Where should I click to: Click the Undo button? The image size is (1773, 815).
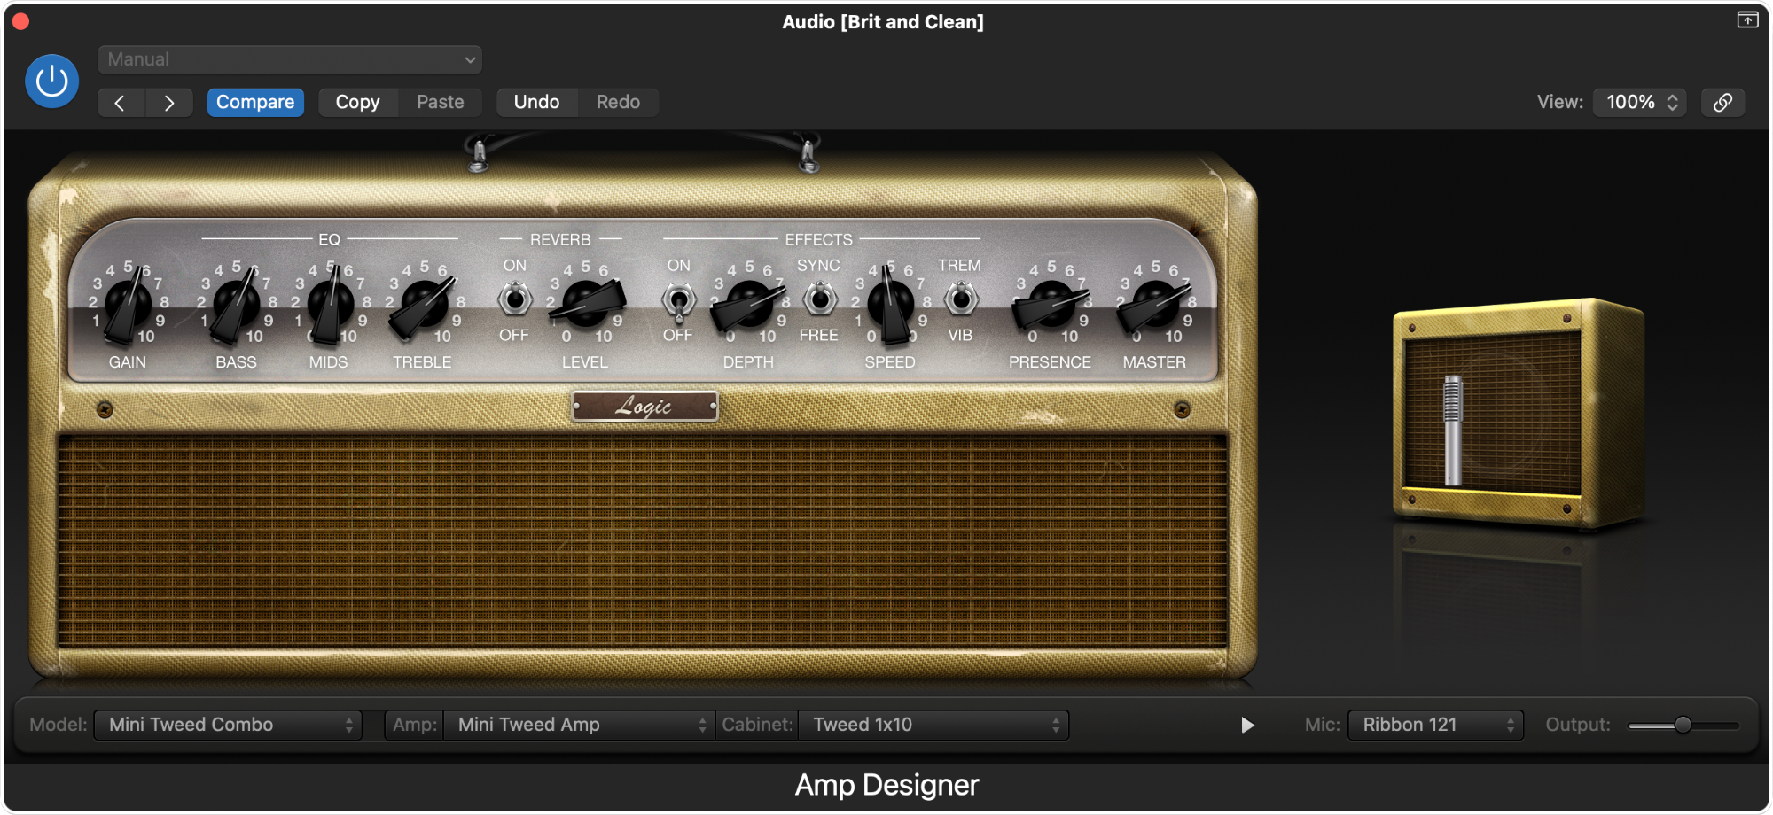[x=536, y=102]
